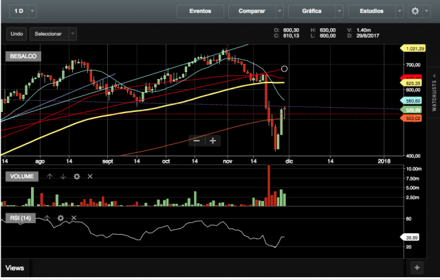Viewport: 440px width, 280px height.
Task: Click the VOLUME panel label
Action: (x=22, y=176)
